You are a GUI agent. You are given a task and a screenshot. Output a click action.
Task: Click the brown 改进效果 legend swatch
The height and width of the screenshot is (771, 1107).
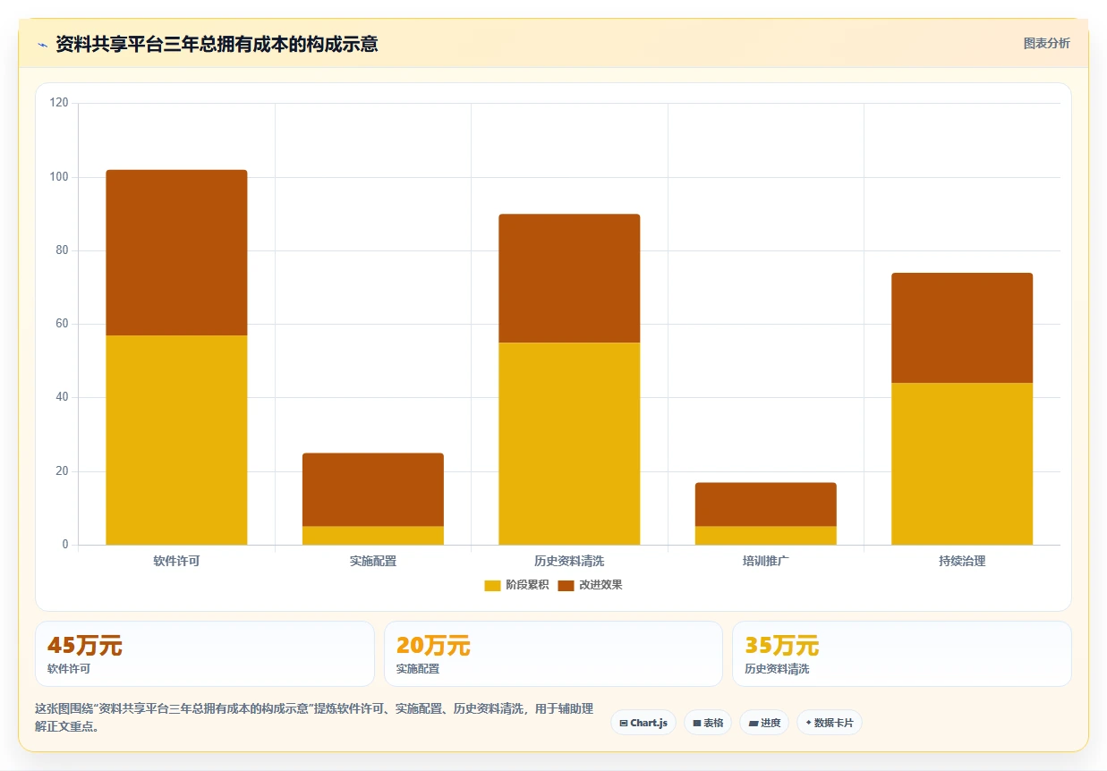566,586
